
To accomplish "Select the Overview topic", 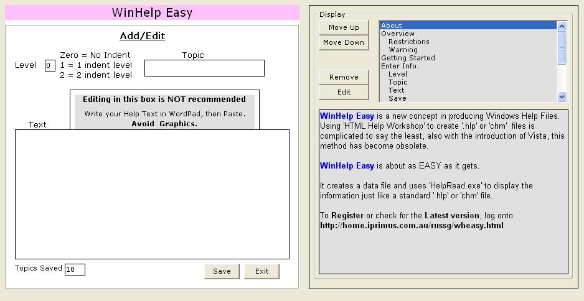I will click(468, 34).
